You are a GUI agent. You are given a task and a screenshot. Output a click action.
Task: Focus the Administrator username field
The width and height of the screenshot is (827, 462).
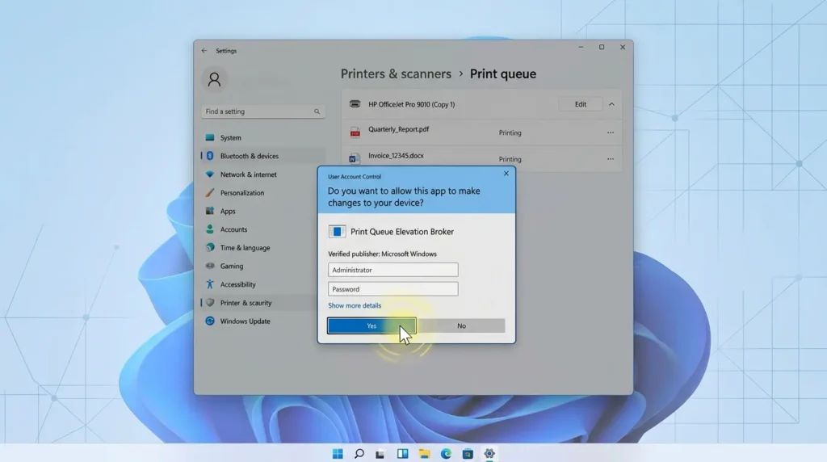pyautogui.click(x=393, y=270)
